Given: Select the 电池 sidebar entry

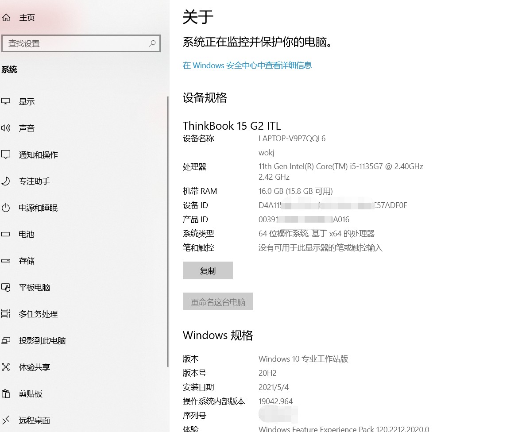Looking at the screenshot, I should click(x=27, y=234).
